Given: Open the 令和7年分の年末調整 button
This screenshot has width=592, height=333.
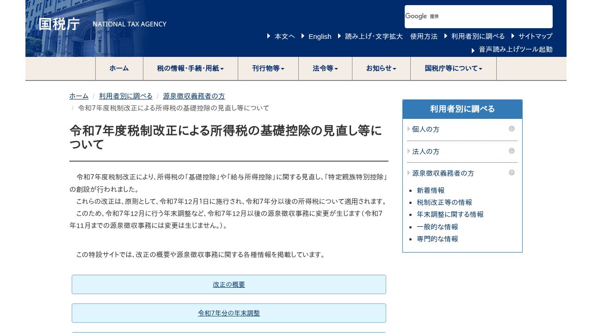Looking at the screenshot, I should click(x=229, y=313).
